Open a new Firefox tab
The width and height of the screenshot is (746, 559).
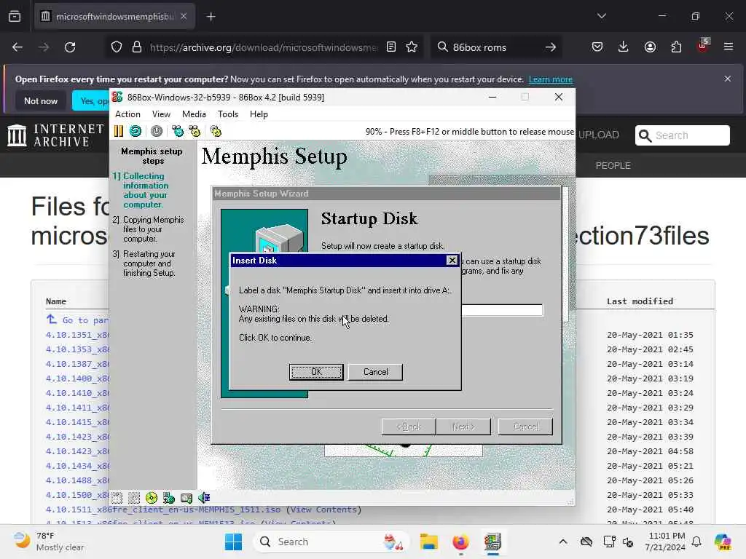coord(211,17)
